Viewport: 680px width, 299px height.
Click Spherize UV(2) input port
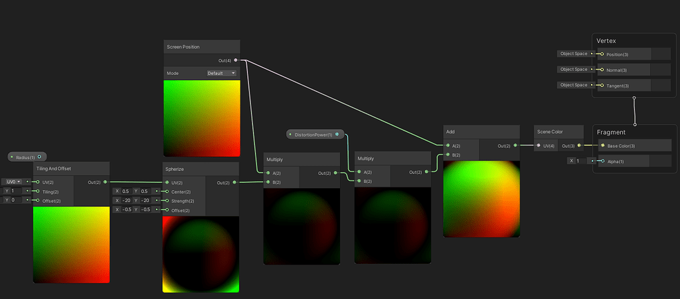pos(167,182)
